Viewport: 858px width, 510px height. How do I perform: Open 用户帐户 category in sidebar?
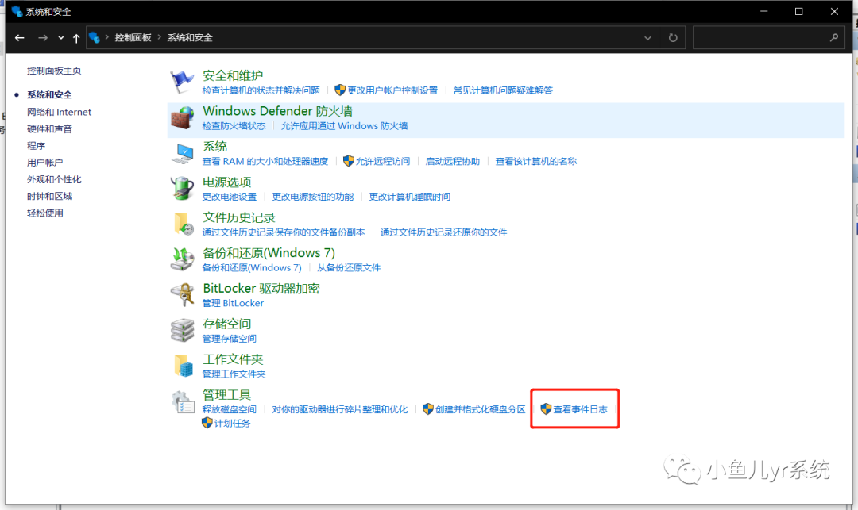point(44,163)
